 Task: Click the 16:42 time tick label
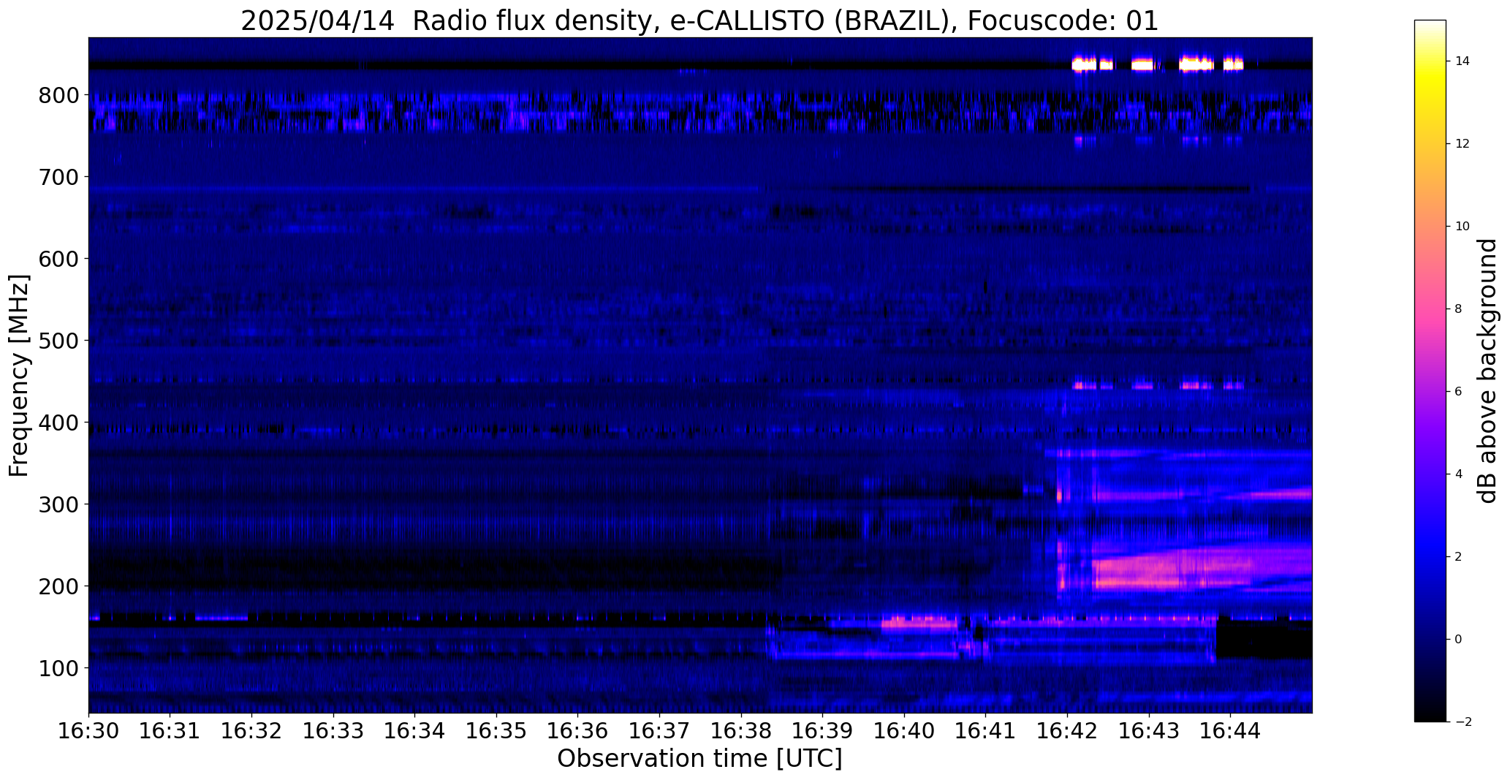(x=1068, y=730)
